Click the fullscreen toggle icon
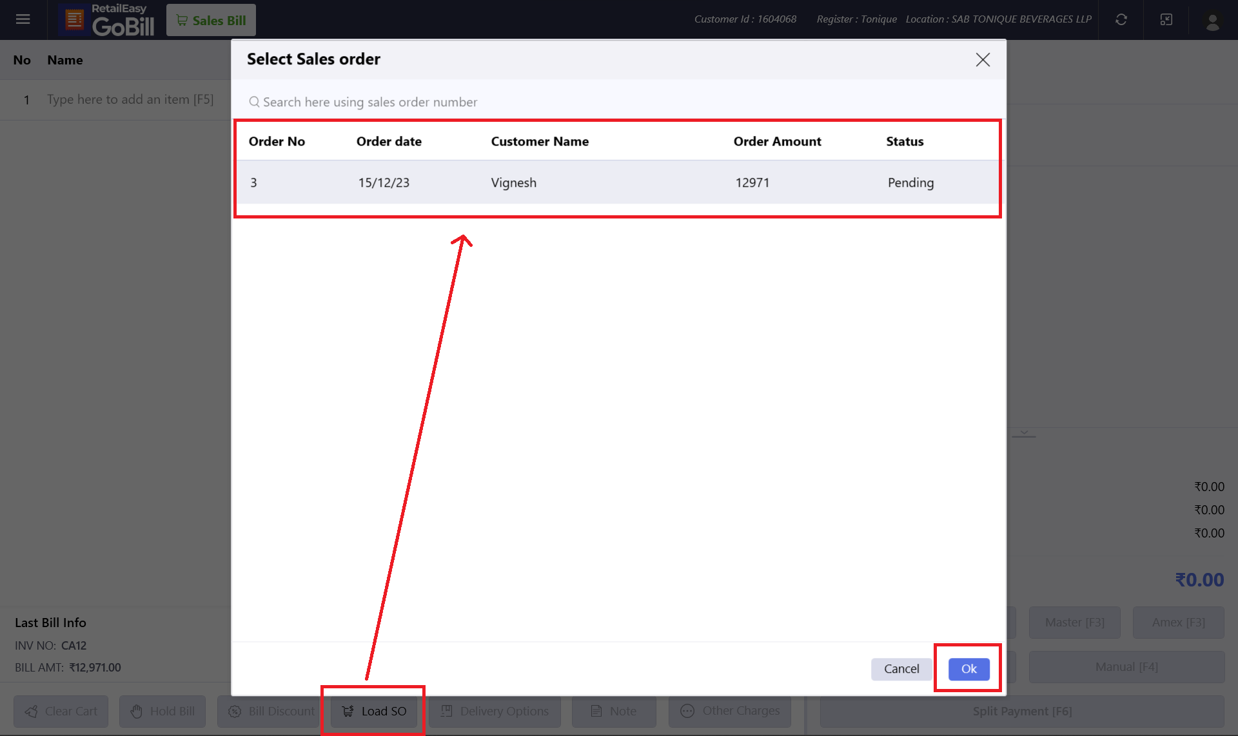The height and width of the screenshot is (736, 1238). pos(1166,19)
